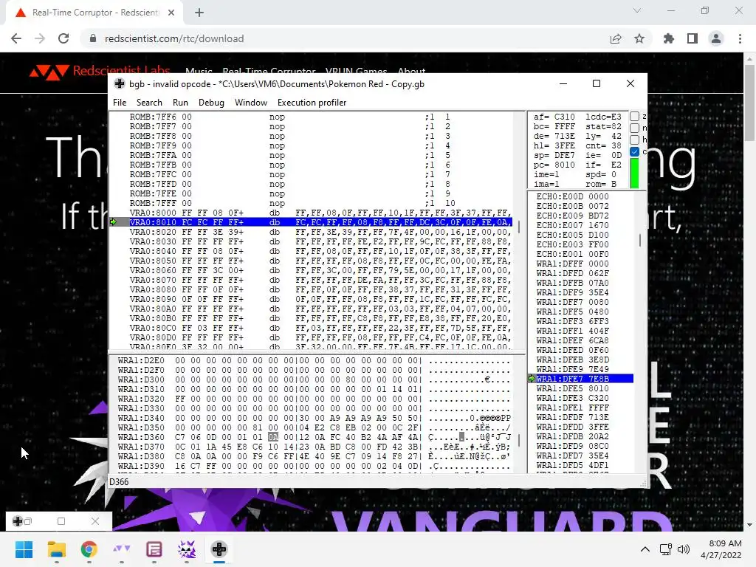Share this page via the share icon
756x567 pixels.
pos(616,38)
